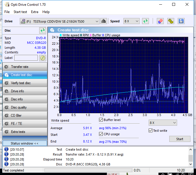
Task: Open Extra tests
Action: (25, 132)
